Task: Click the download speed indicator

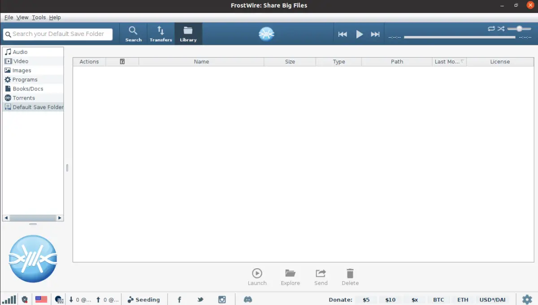Action: coord(80,300)
